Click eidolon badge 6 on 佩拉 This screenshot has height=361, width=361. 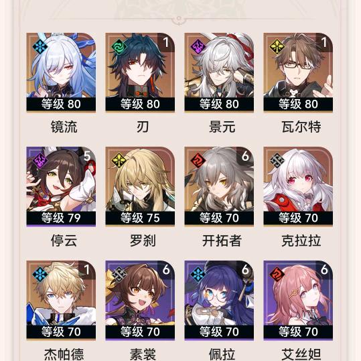(245, 269)
